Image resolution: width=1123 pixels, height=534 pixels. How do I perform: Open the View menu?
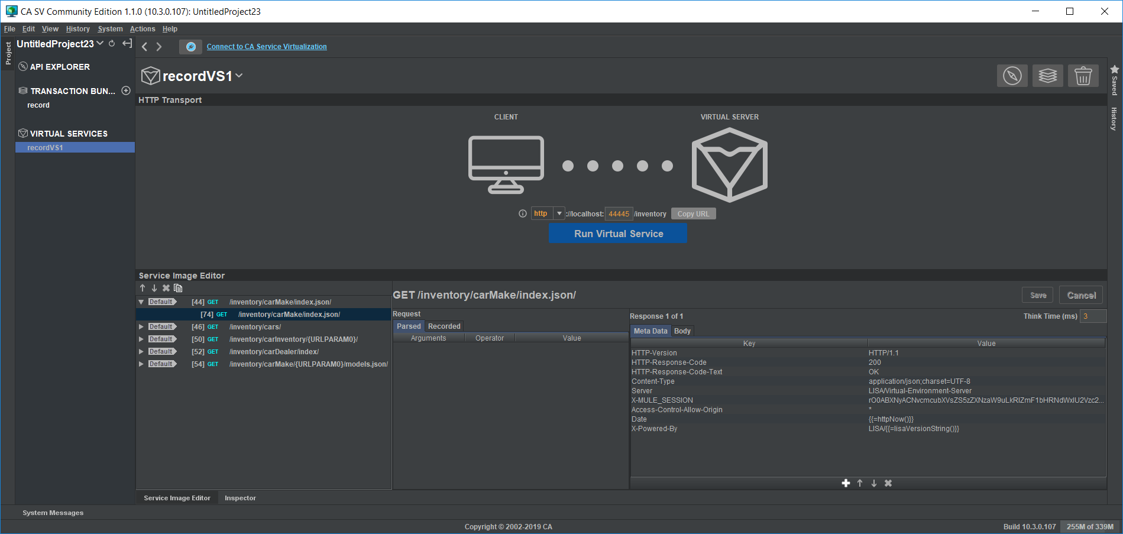click(50, 28)
